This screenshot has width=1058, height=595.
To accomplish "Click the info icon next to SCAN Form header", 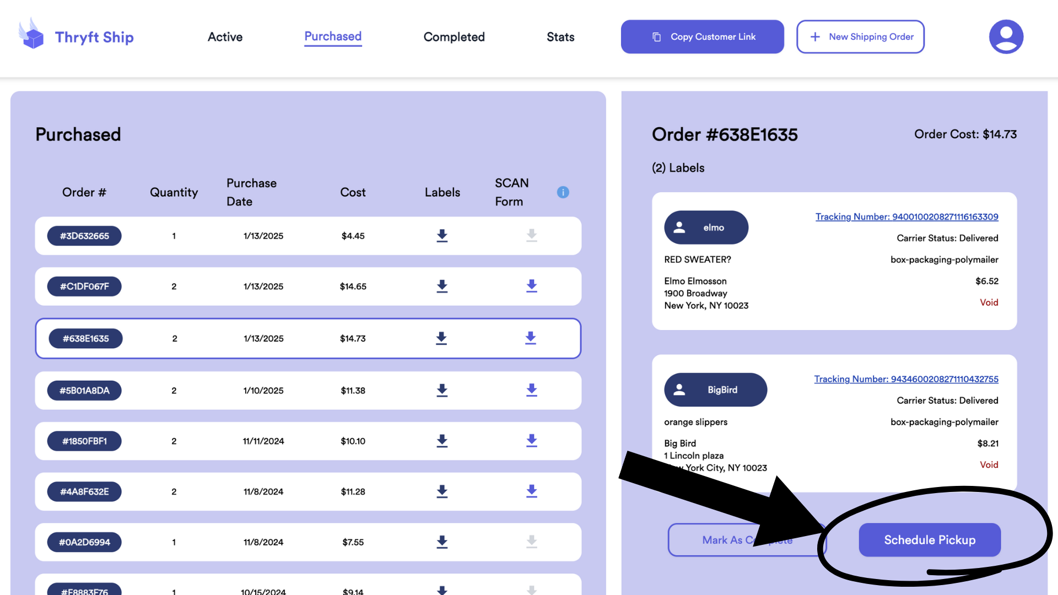I will point(563,192).
